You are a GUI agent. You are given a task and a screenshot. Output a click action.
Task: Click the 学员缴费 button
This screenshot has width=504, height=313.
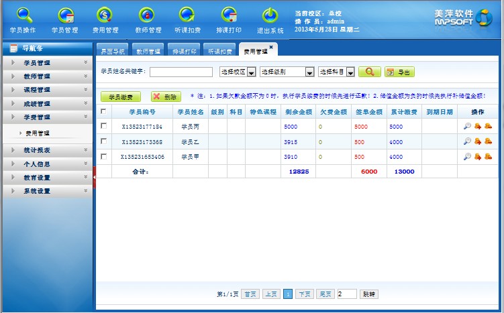[121, 97]
